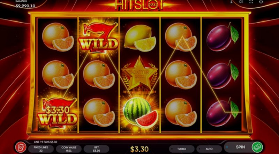Mute the game sound
279x154 pixels.
(x=241, y=2)
